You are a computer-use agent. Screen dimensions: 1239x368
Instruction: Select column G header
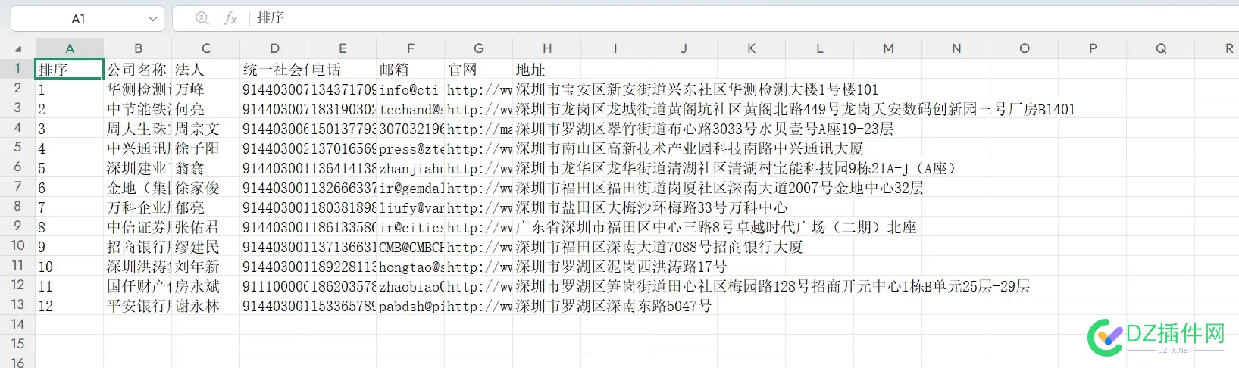[x=479, y=48]
